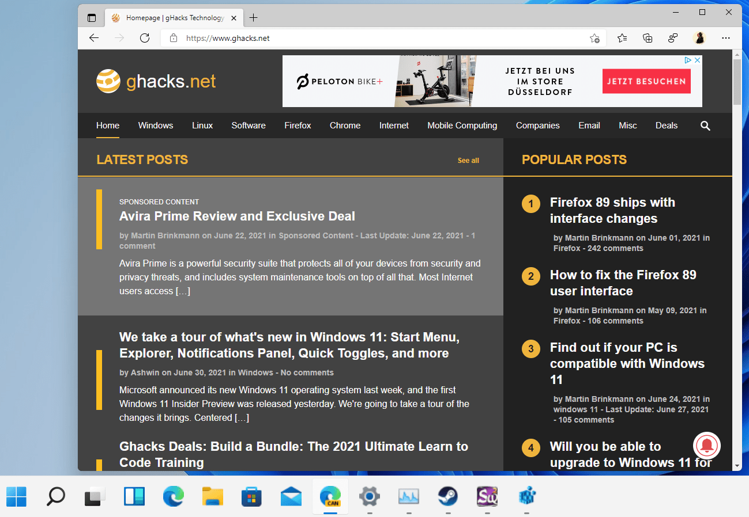749x517 pixels.
Task: Open the user profile avatar
Action: coord(699,38)
